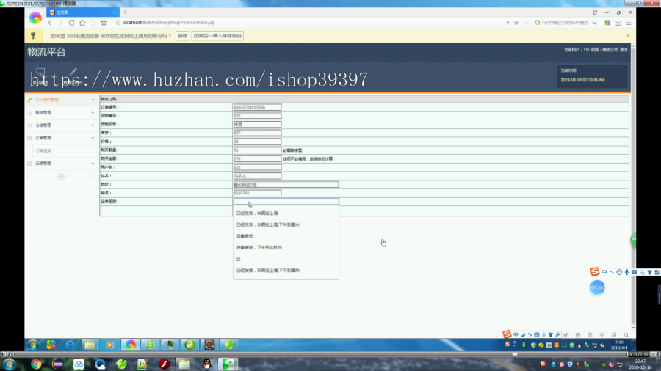Open the browser hamburger menu
The height and width of the screenshot is (371, 661).
pyautogui.click(x=629, y=23)
